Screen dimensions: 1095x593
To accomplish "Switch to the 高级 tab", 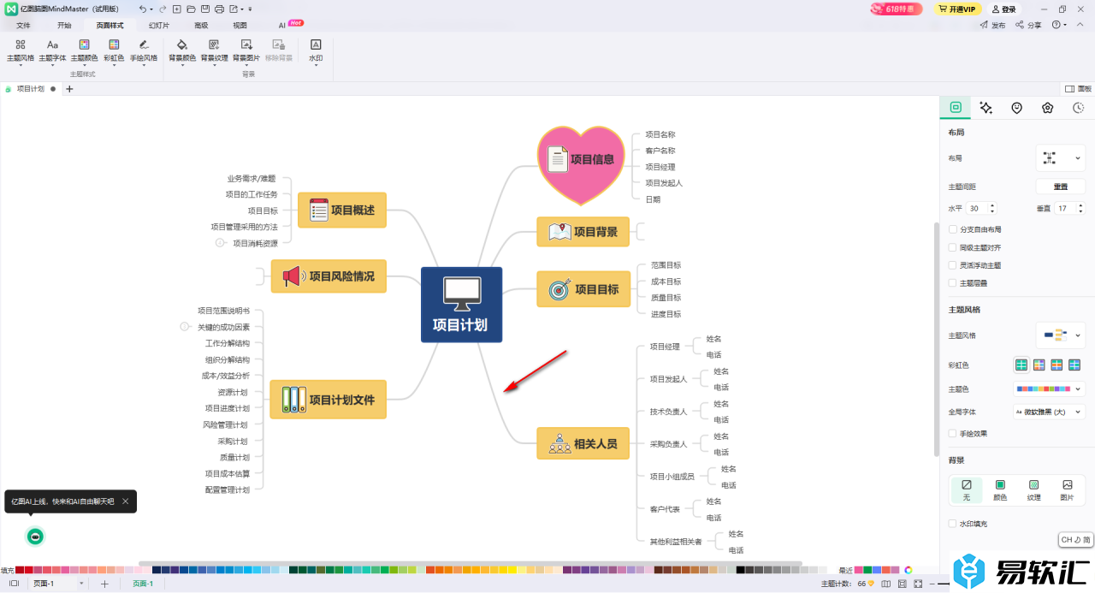I will point(201,26).
